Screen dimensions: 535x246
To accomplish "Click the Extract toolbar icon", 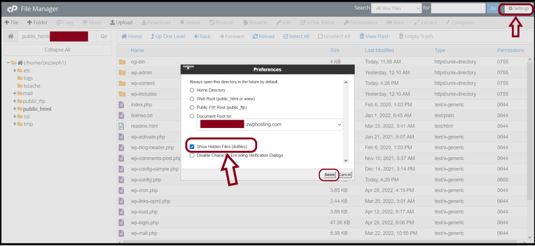I will click(425, 22).
